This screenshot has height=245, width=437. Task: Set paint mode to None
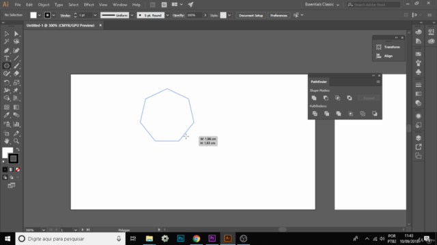click(x=18, y=169)
